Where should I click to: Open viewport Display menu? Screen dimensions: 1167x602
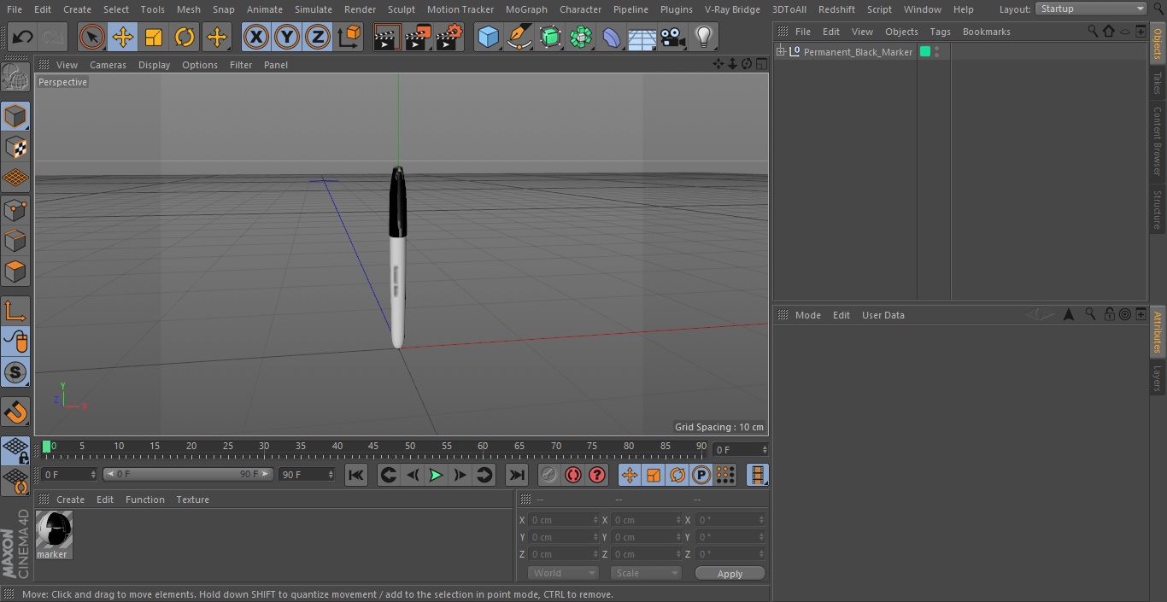click(x=154, y=65)
